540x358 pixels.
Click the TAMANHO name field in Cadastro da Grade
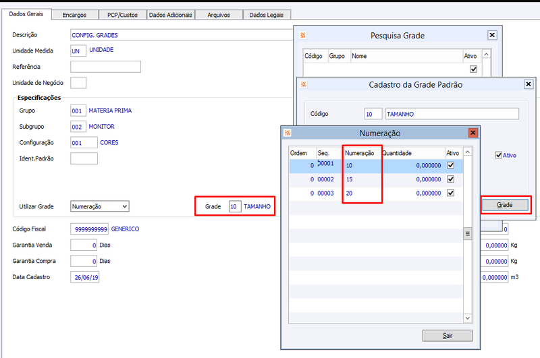pos(452,114)
